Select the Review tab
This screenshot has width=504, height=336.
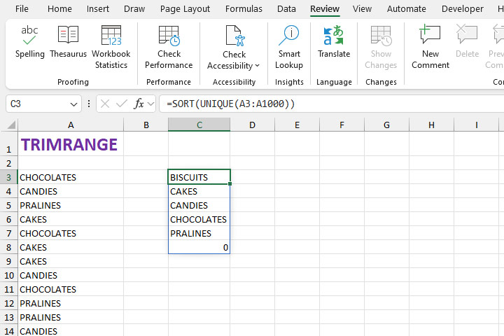pos(325,8)
